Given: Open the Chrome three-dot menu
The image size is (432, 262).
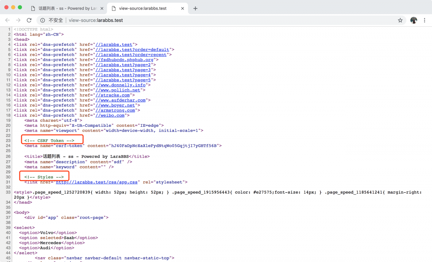Looking at the screenshot, I should coord(424,20).
